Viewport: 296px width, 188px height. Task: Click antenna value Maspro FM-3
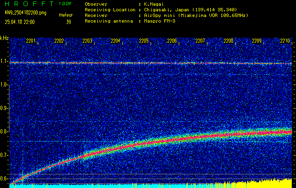[160, 21]
